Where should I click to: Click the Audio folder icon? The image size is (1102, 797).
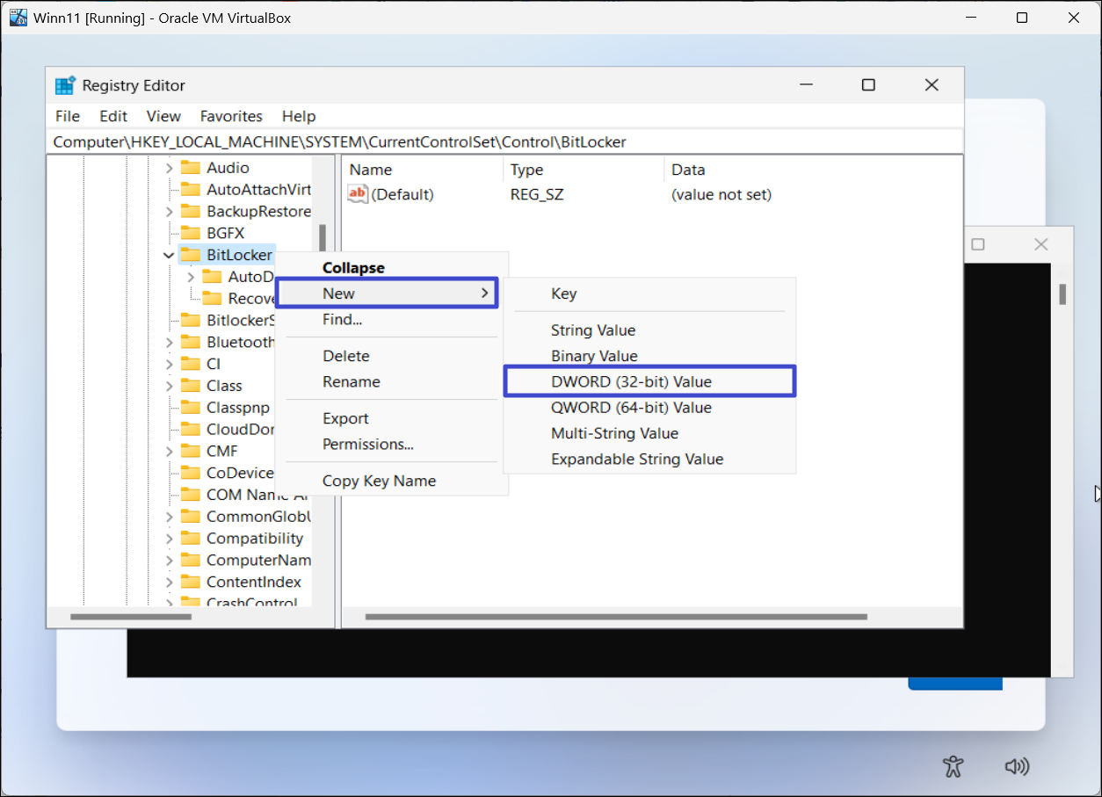tap(191, 168)
